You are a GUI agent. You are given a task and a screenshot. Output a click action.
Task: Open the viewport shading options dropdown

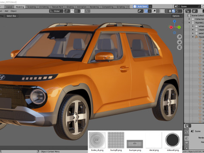(x=181, y=11)
